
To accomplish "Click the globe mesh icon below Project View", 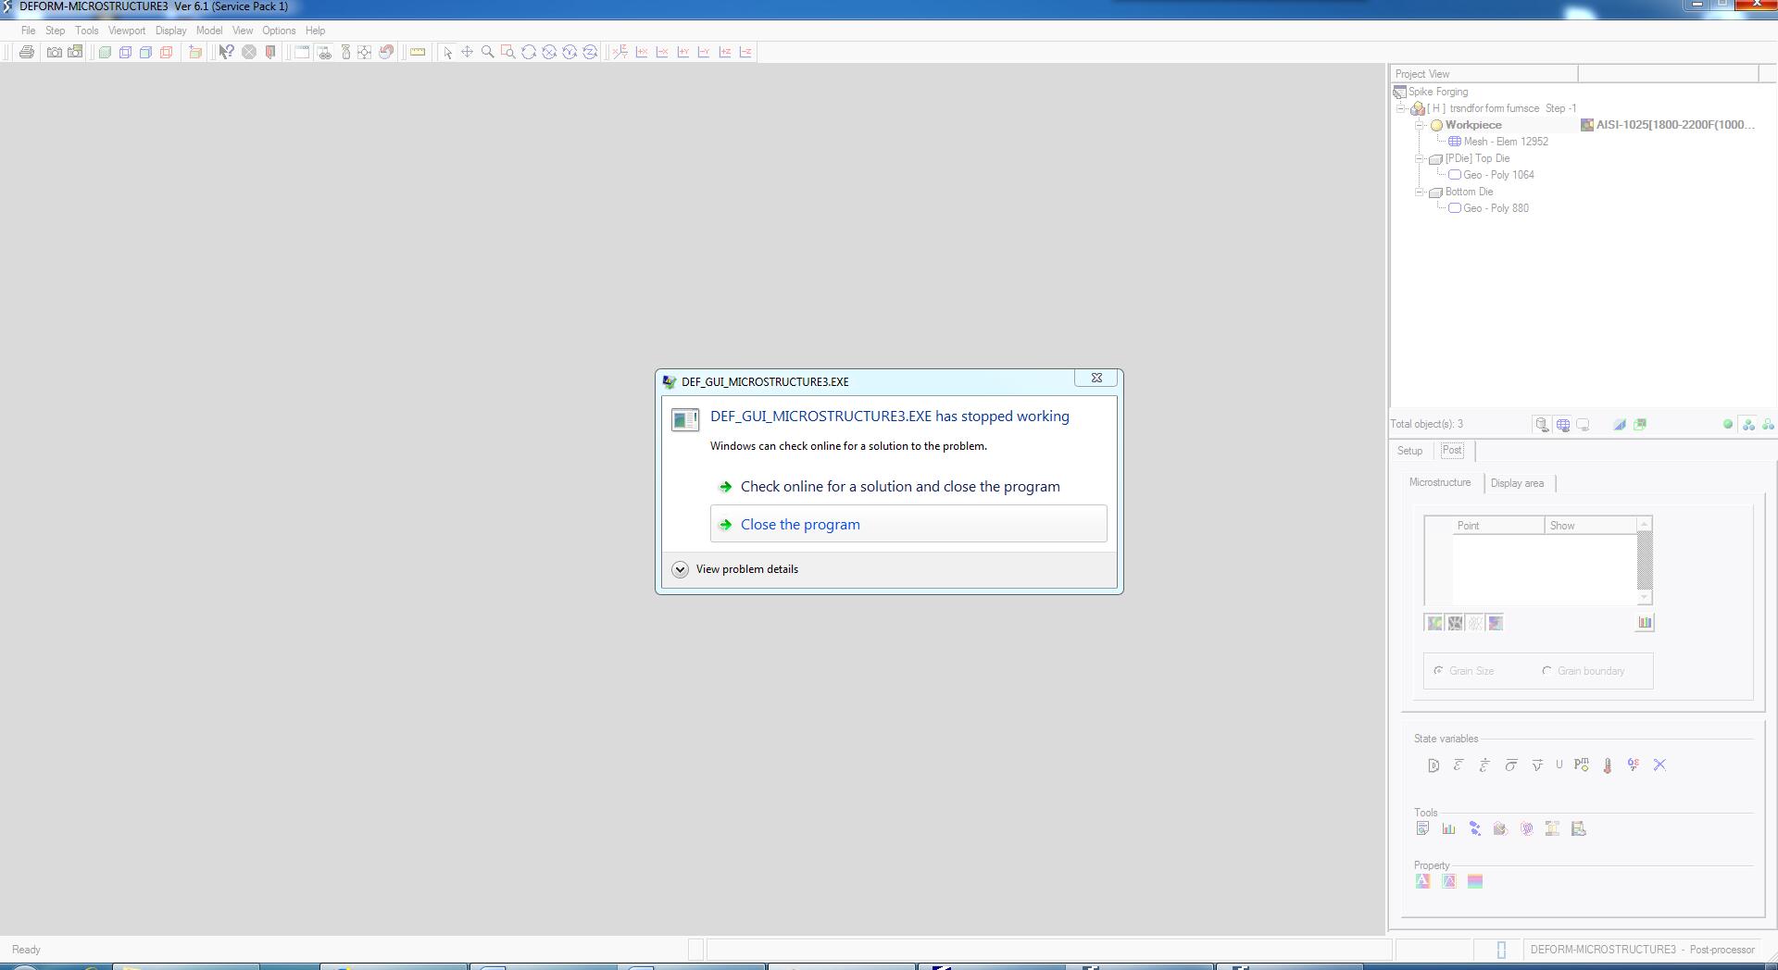I will pos(1562,425).
